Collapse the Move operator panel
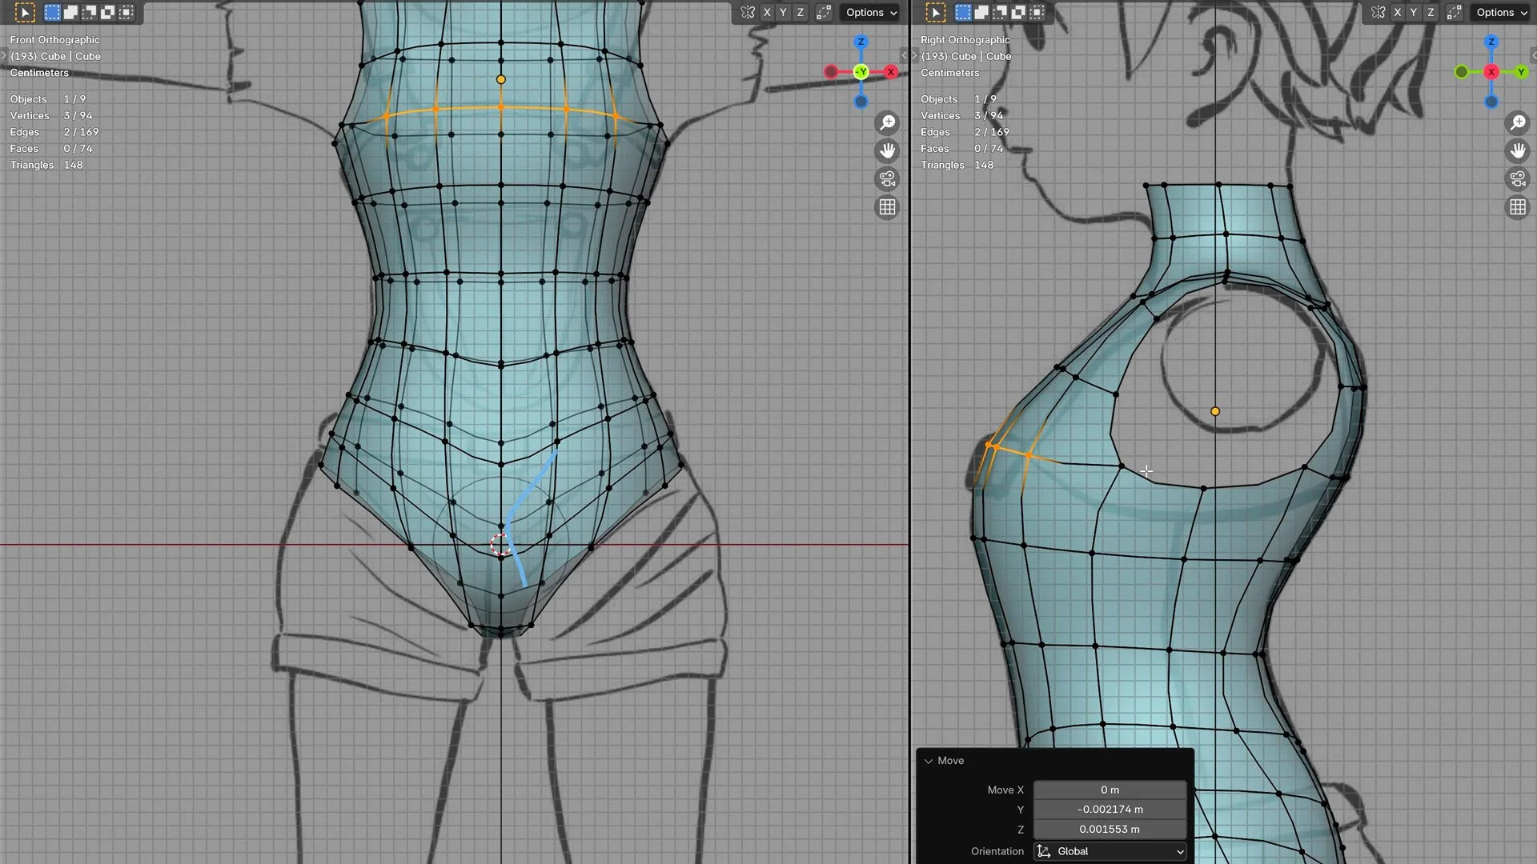Screen dimensions: 1537x864 tap(929, 761)
